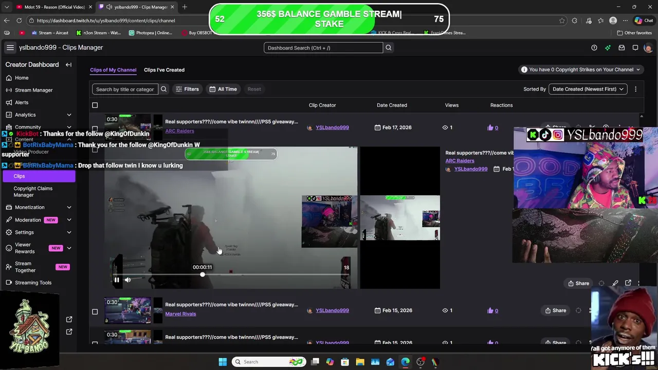
Task: Tick the checkbox for the Marvel Rivals clip
Action: (x=95, y=311)
